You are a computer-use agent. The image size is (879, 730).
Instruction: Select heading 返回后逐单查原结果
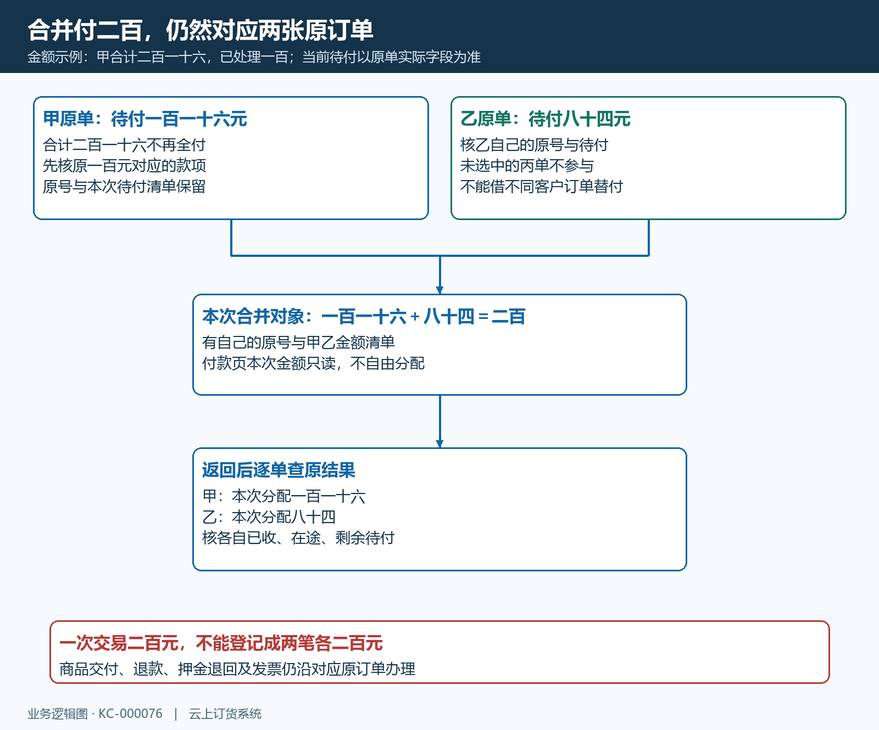pyautogui.click(x=279, y=470)
